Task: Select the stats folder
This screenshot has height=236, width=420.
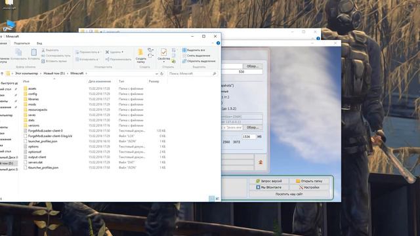Action: (31, 120)
